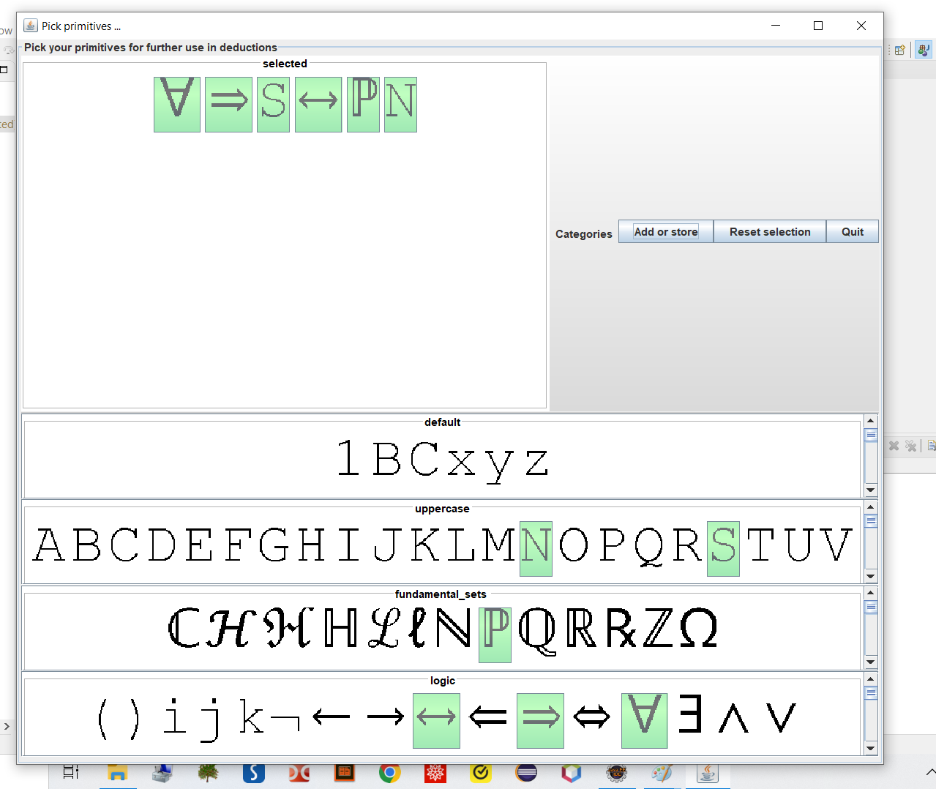Open Chrome from the Windows taskbar
This screenshot has height=789, width=936.
point(389,773)
